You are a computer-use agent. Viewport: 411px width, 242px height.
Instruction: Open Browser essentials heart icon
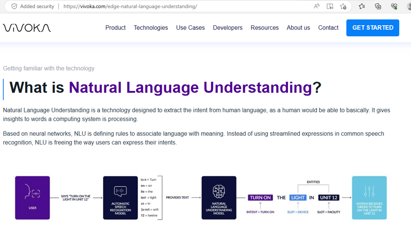394,6
